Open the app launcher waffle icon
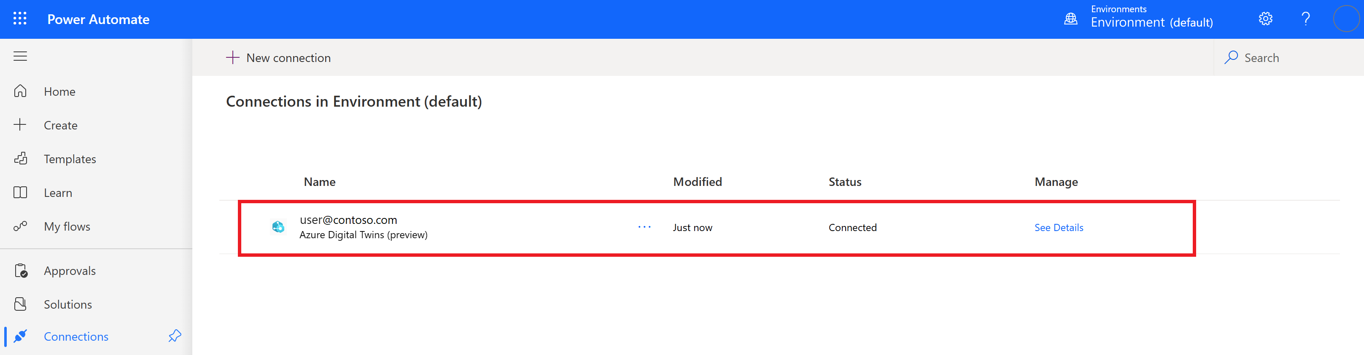Screen dimensions: 1364x355 click(x=20, y=19)
